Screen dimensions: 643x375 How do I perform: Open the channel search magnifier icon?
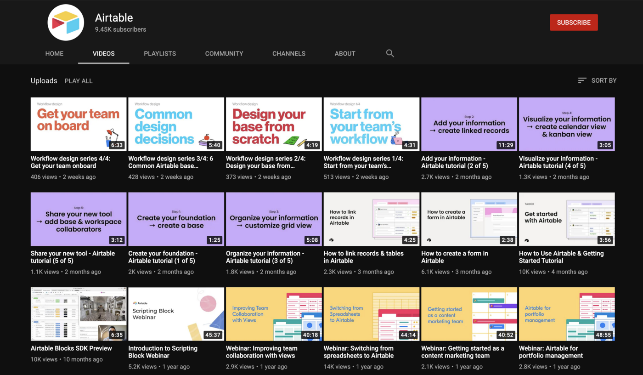(390, 53)
